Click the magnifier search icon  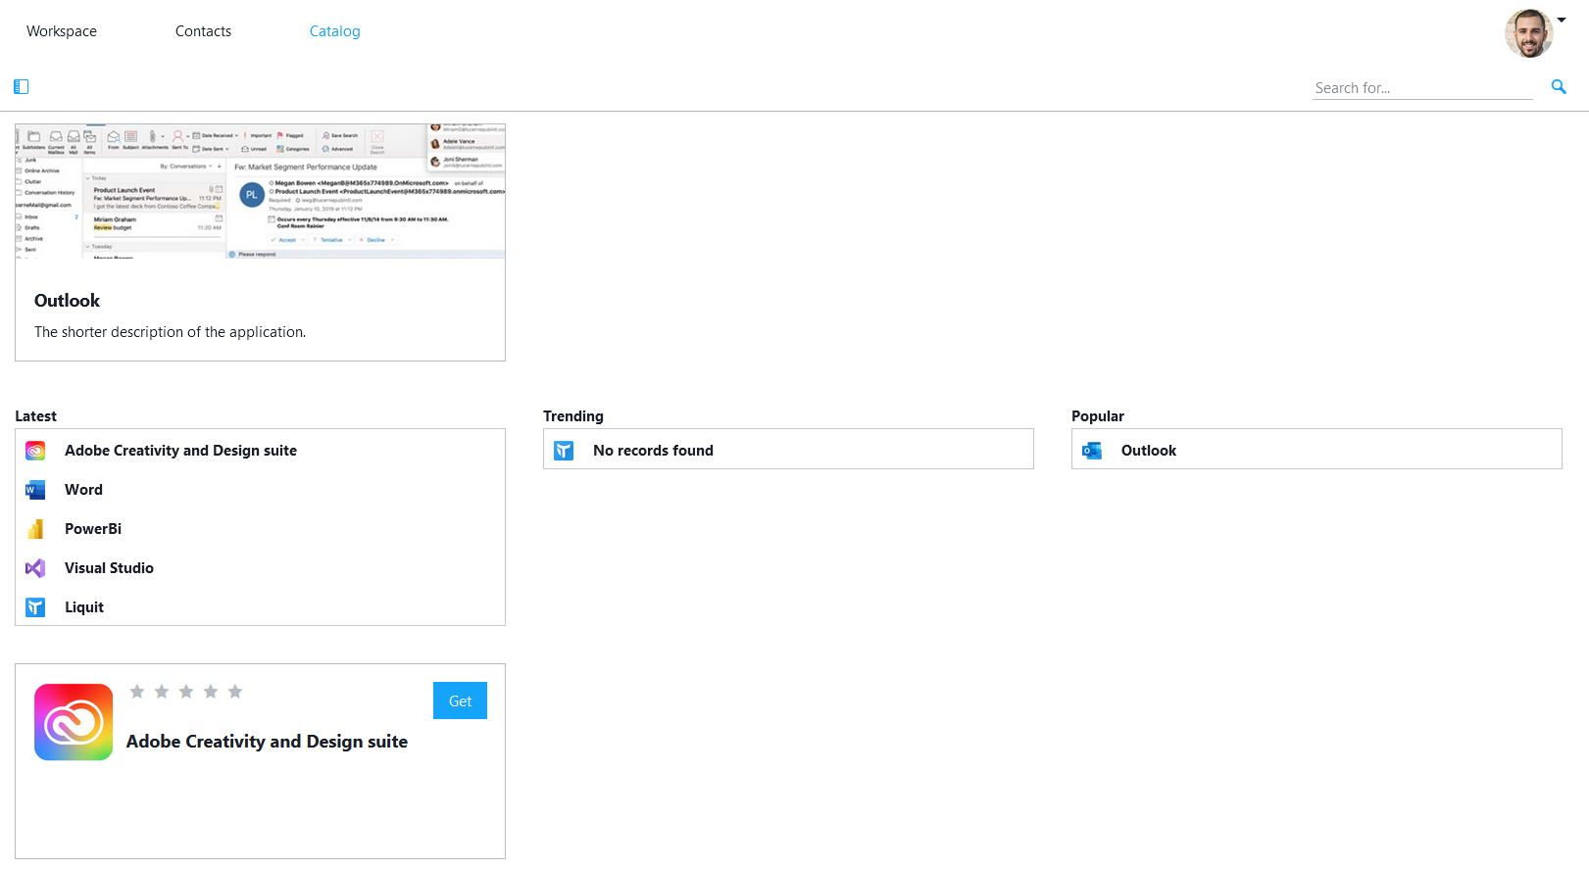click(x=1559, y=87)
